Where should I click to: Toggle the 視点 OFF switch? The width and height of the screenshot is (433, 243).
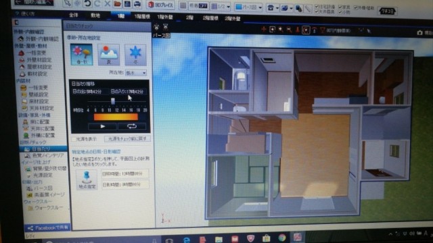pos(198,5)
